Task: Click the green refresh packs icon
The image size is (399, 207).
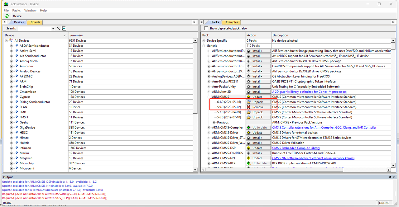Action: (x=7, y=16)
